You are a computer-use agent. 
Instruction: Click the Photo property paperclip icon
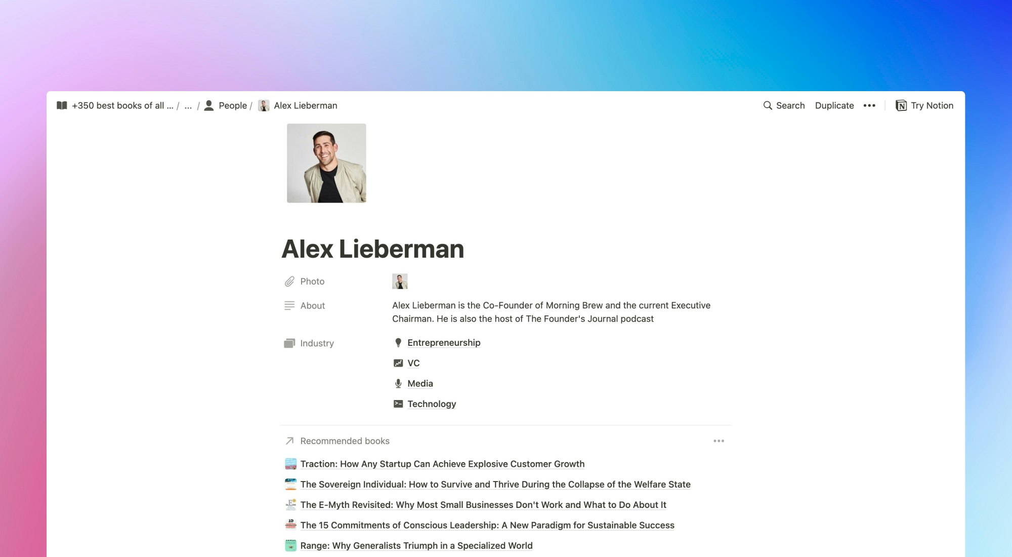[289, 281]
